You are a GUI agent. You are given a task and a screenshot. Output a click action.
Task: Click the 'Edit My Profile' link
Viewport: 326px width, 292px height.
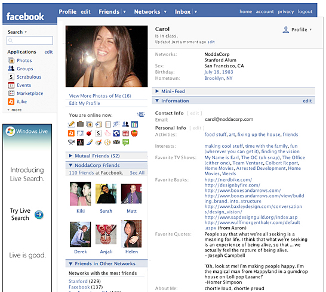pyautogui.click(x=84, y=103)
